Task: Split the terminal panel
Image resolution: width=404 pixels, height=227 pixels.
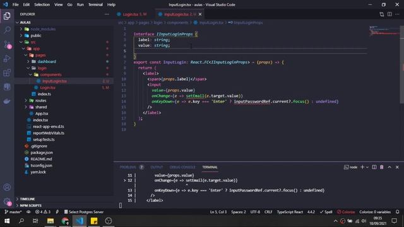Action: point(374,167)
